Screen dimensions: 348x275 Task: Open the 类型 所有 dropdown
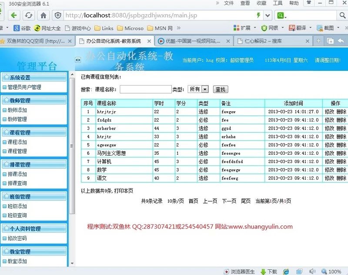coord(198,89)
